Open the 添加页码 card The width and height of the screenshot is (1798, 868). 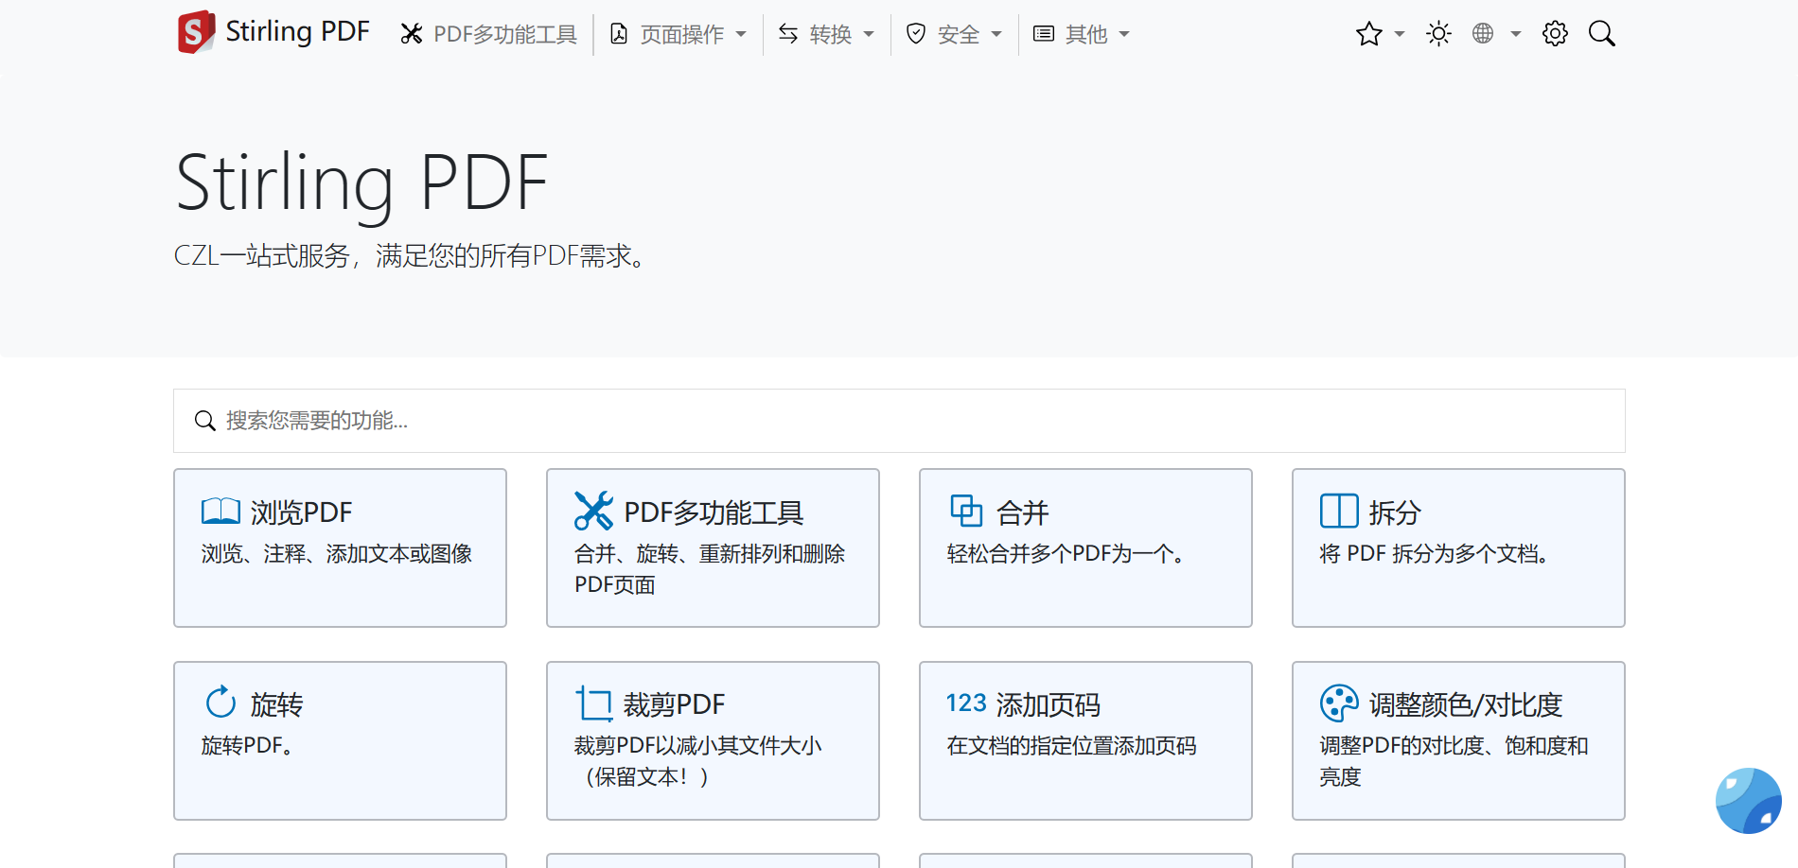[1085, 740]
